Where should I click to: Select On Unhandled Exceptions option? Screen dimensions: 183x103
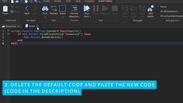158,16
